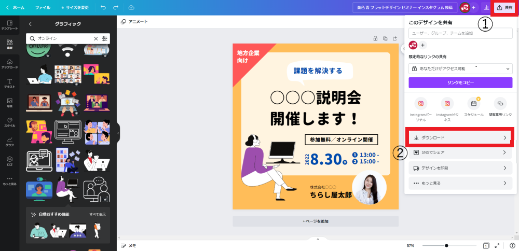The image size is (519, 251).
Task: Open the search filter options icon
Action: click(105, 39)
